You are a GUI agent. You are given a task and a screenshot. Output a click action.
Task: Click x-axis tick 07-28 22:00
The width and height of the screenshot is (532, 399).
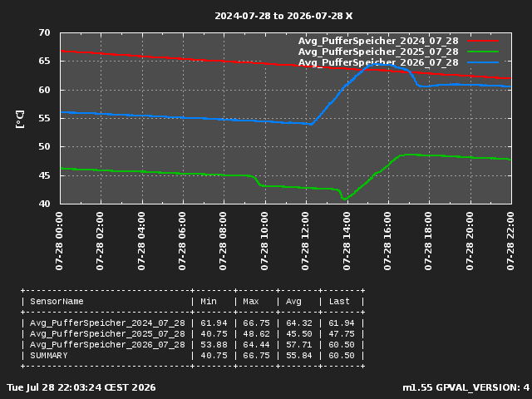510,241
